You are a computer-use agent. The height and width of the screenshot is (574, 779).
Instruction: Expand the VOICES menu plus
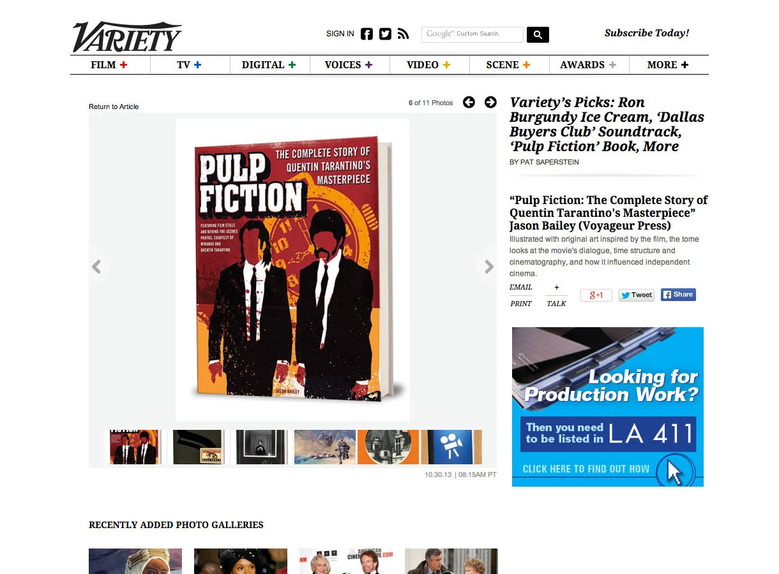pyautogui.click(x=368, y=65)
